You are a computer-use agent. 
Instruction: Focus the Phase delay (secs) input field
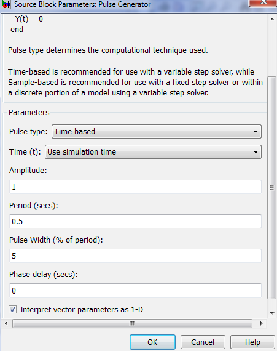coord(135,291)
